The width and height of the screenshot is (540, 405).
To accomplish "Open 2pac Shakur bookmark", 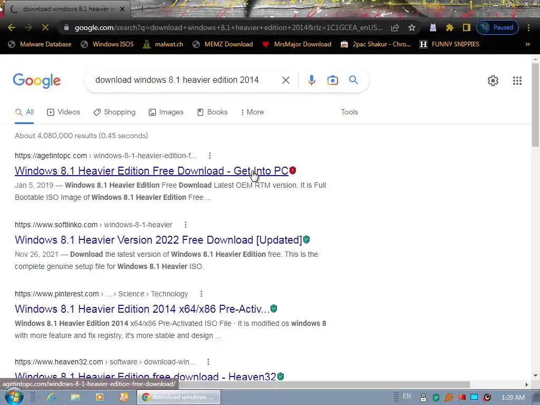I will (x=375, y=44).
